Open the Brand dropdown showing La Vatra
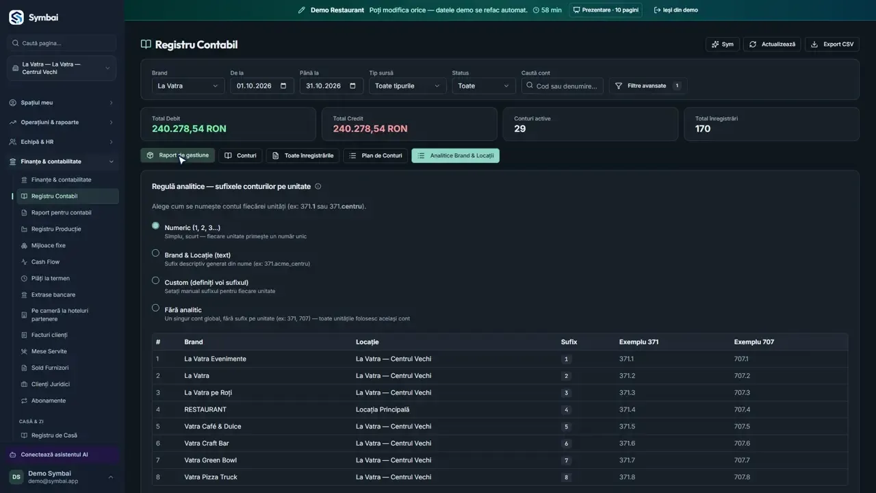 [x=188, y=86]
